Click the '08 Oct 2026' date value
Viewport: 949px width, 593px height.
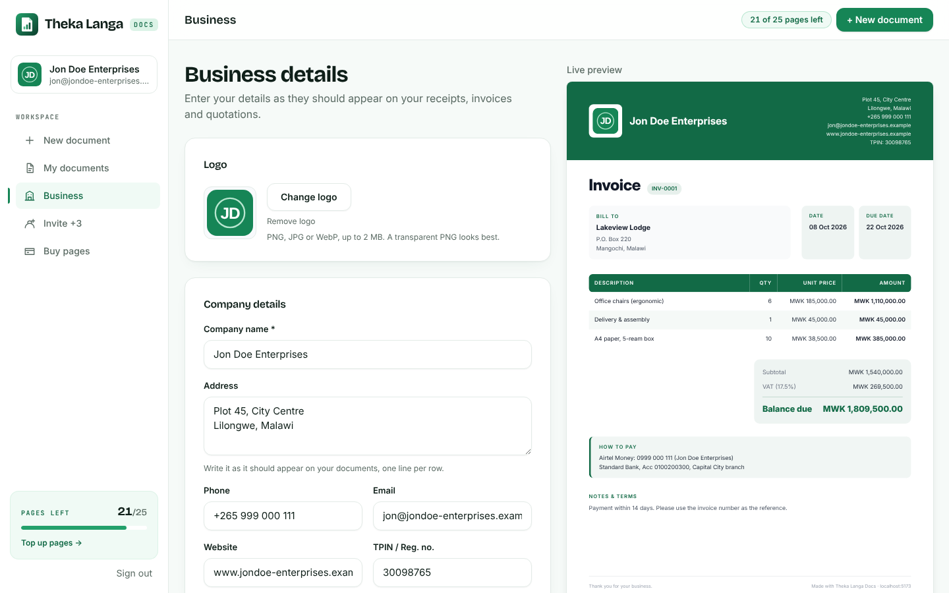pos(828,227)
